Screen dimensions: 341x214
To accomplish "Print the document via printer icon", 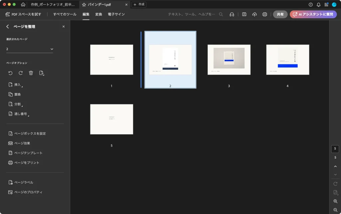I will 265,14.
